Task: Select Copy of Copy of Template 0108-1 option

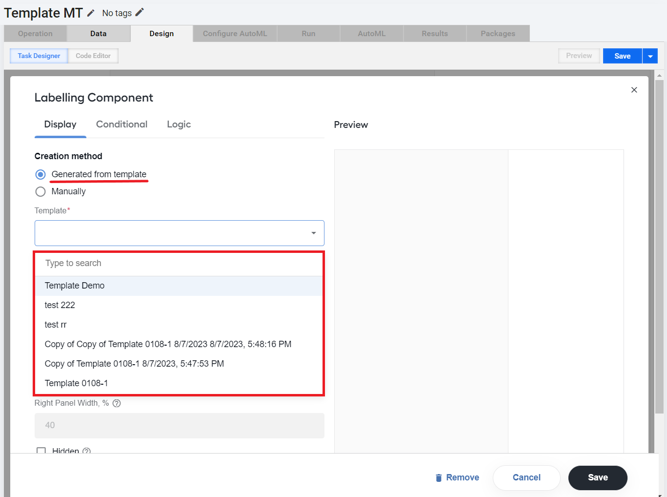Action: click(x=179, y=344)
